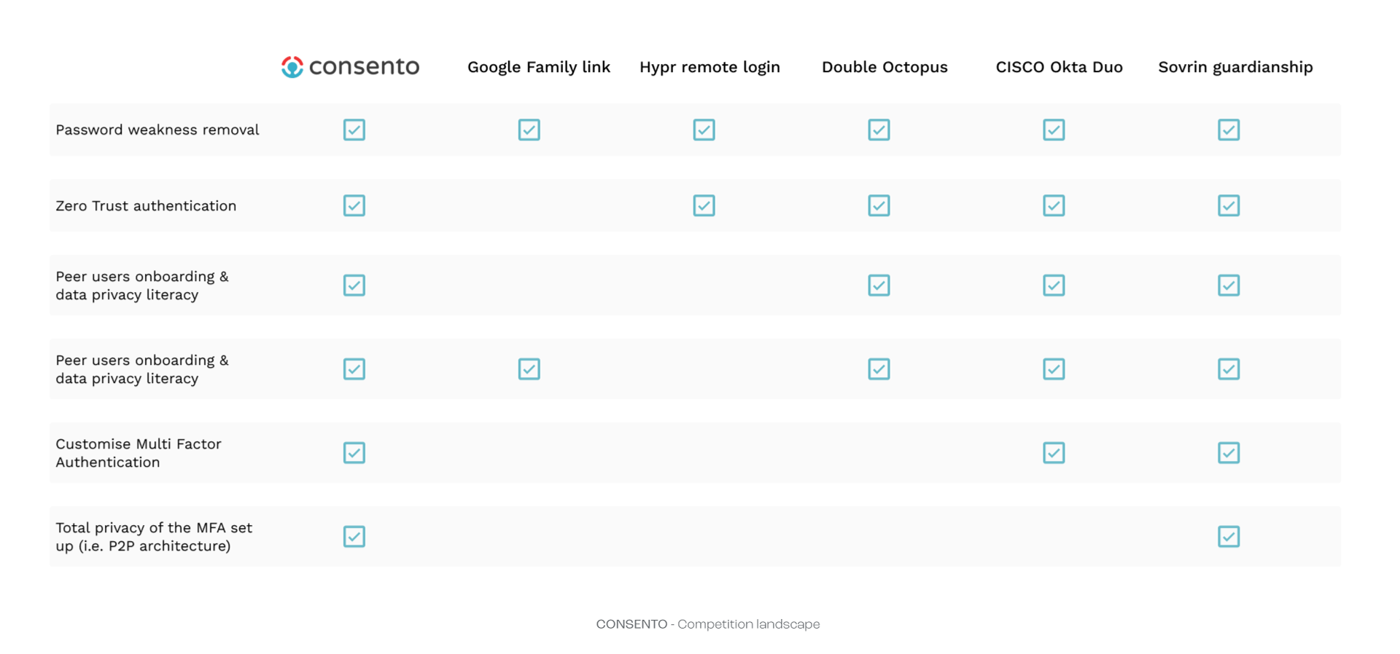The width and height of the screenshot is (1400, 654).
Task: Select the Total privacy of the MFA label
Action: pyautogui.click(x=154, y=537)
